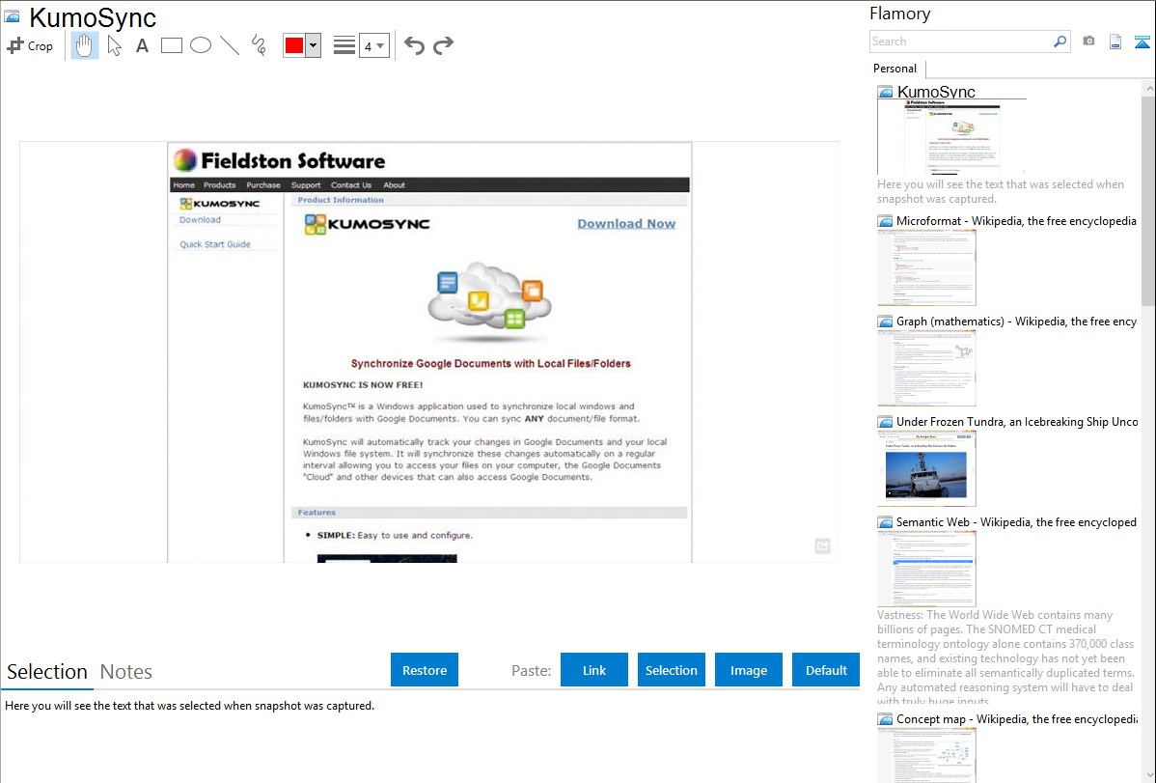
Task: Focus the Flamory search field
Action: pos(960,42)
